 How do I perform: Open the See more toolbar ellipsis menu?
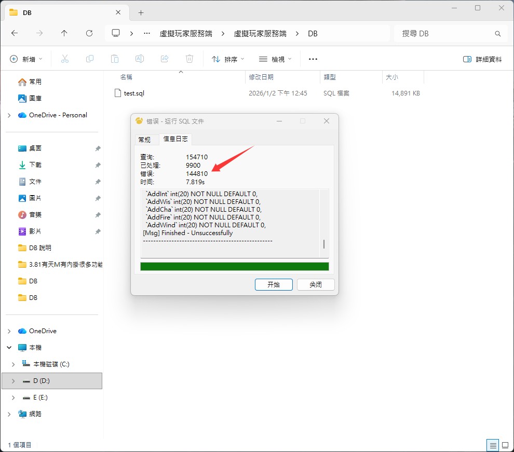313,59
